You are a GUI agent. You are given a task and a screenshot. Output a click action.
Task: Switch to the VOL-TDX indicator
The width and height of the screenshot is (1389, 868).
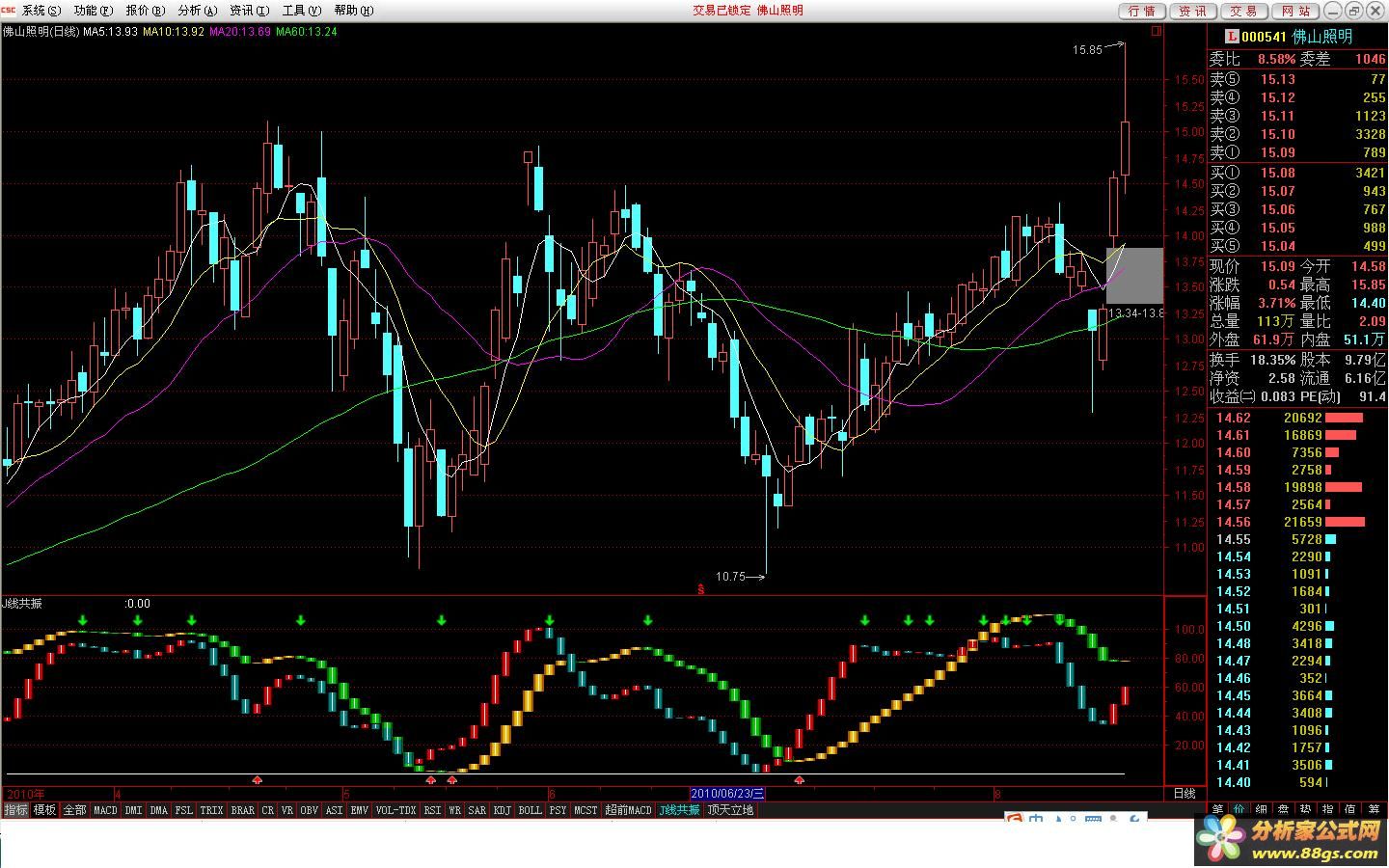click(395, 810)
